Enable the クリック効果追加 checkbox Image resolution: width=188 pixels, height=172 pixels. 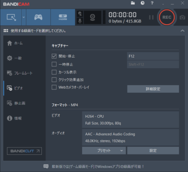54,80
